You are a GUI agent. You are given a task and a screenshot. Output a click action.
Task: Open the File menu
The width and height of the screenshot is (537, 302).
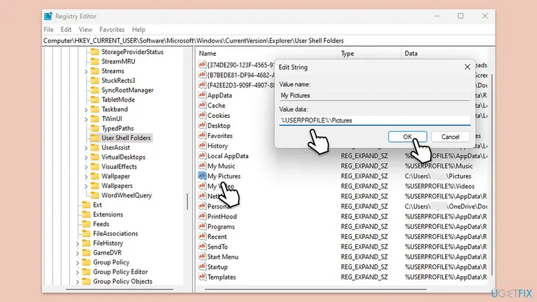[48, 29]
